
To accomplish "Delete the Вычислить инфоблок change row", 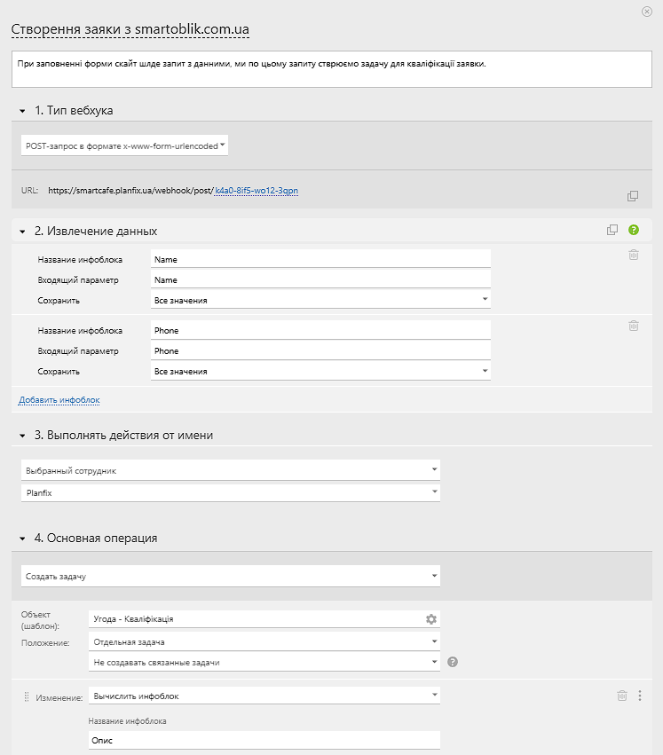I will [622, 696].
